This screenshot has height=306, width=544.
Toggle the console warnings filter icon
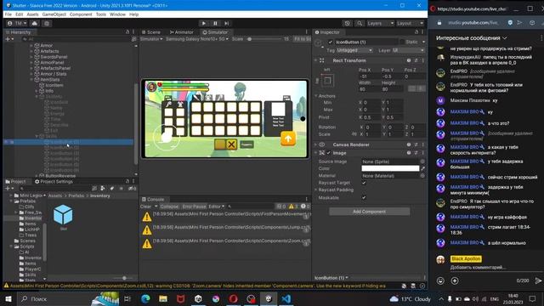[x=293, y=207]
